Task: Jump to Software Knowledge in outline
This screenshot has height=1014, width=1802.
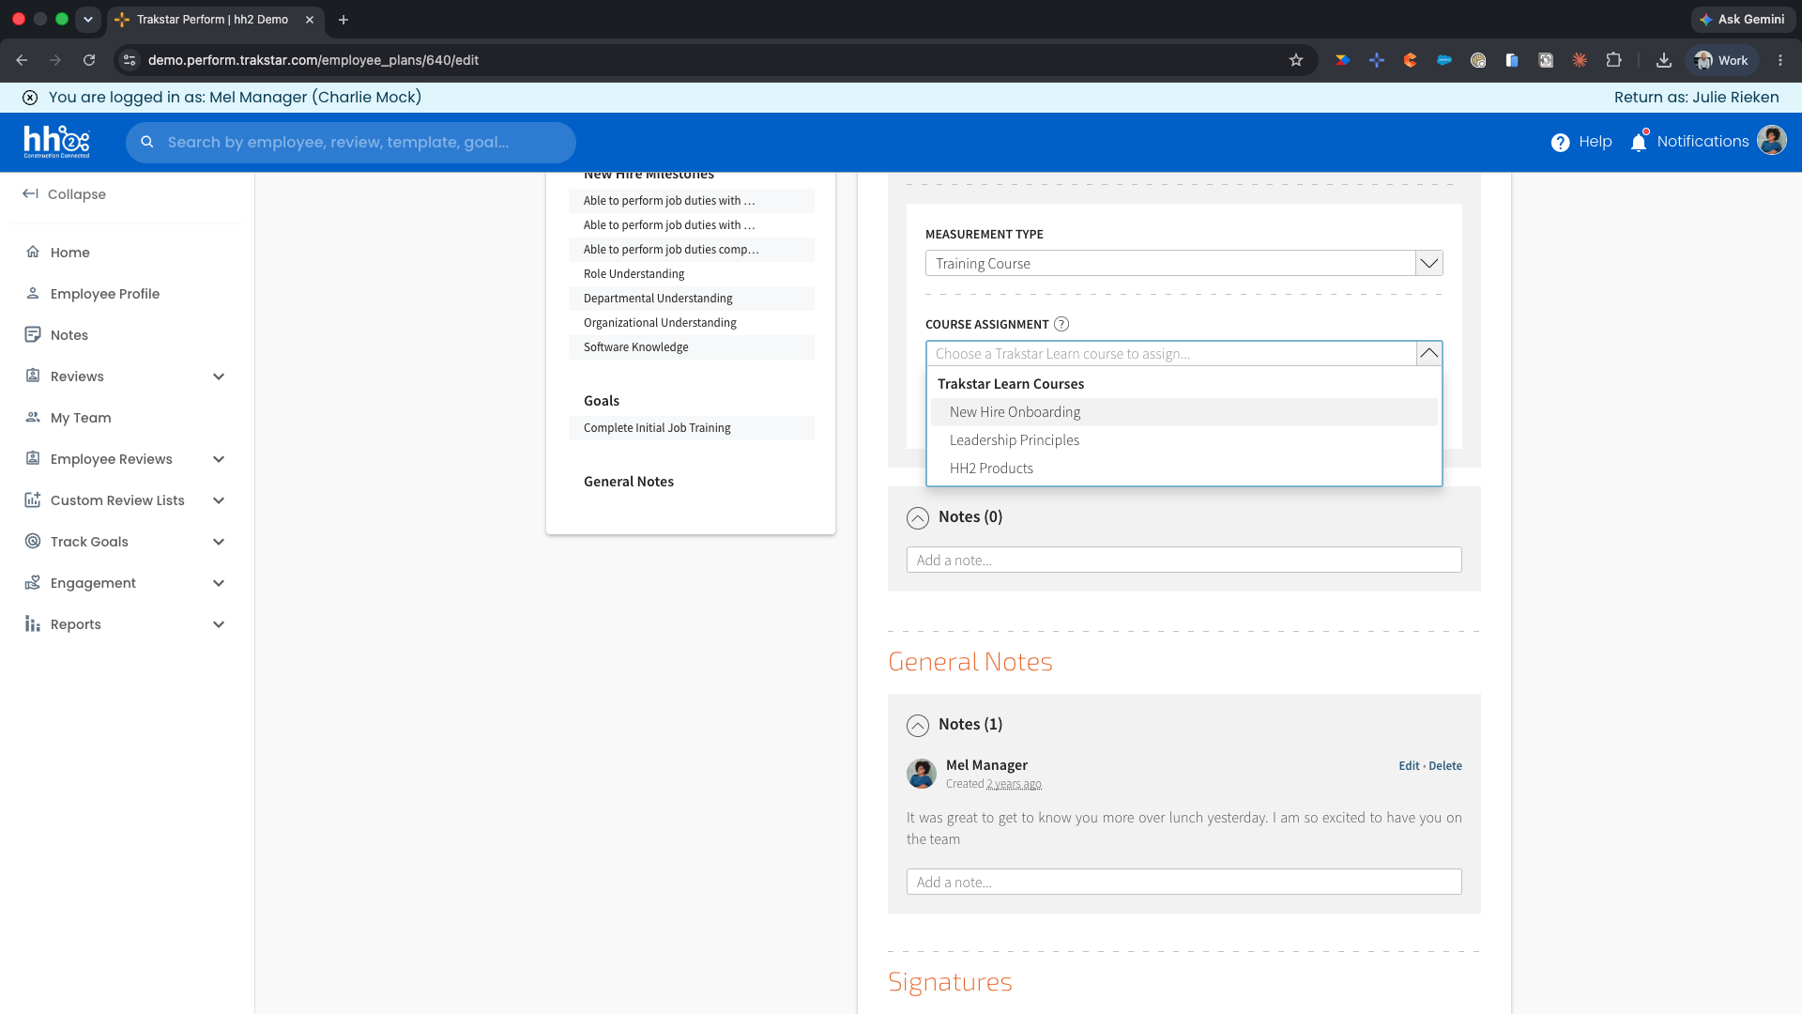Action: [x=692, y=347]
